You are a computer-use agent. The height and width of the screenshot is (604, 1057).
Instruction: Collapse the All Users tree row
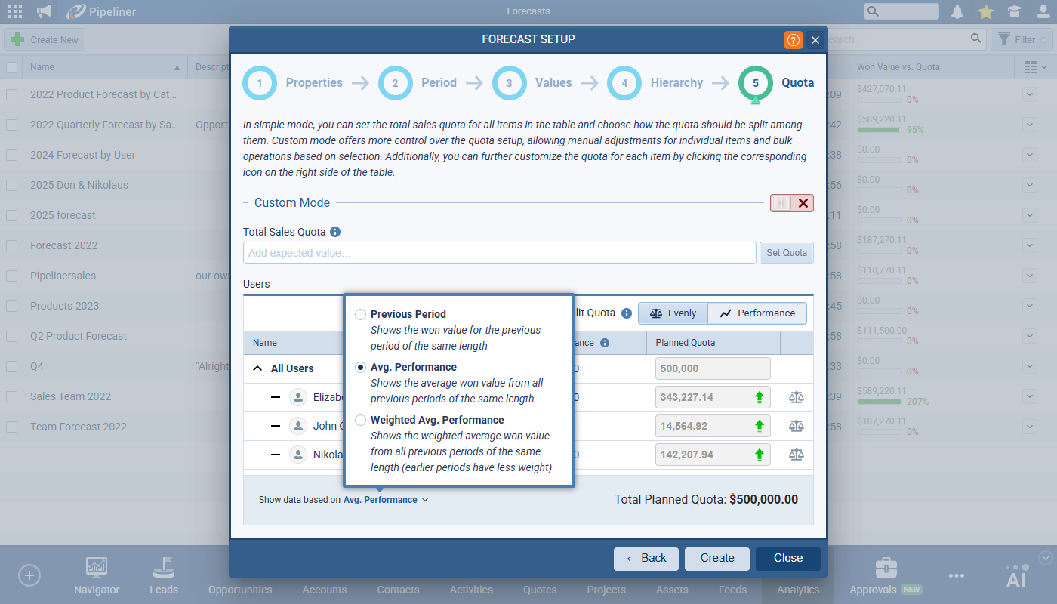pos(257,368)
